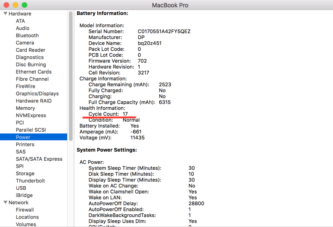Open the PCI entry
The height and width of the screenshot is (227, 333).
pos(20,123)
